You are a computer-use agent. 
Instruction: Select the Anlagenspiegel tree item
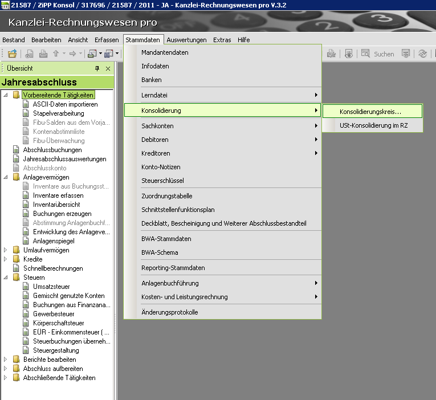[x=54, y=240]
